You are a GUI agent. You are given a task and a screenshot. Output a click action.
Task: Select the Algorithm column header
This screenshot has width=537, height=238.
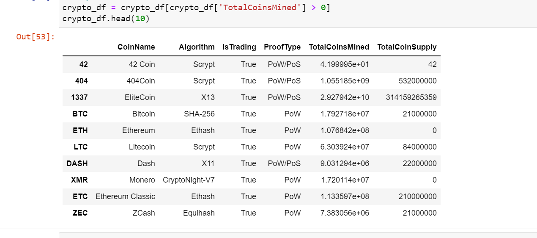pos(197,47)
